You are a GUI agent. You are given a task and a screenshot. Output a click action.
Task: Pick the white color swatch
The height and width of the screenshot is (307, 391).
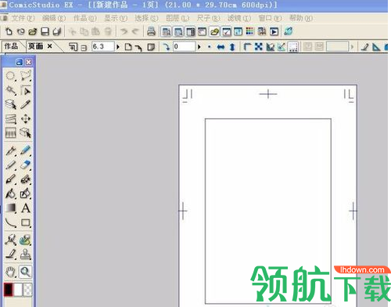(x=18, y=290)
